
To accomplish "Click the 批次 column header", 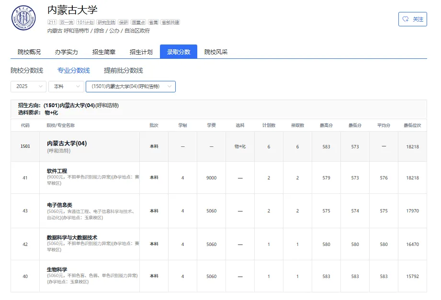I will (154, 125).
